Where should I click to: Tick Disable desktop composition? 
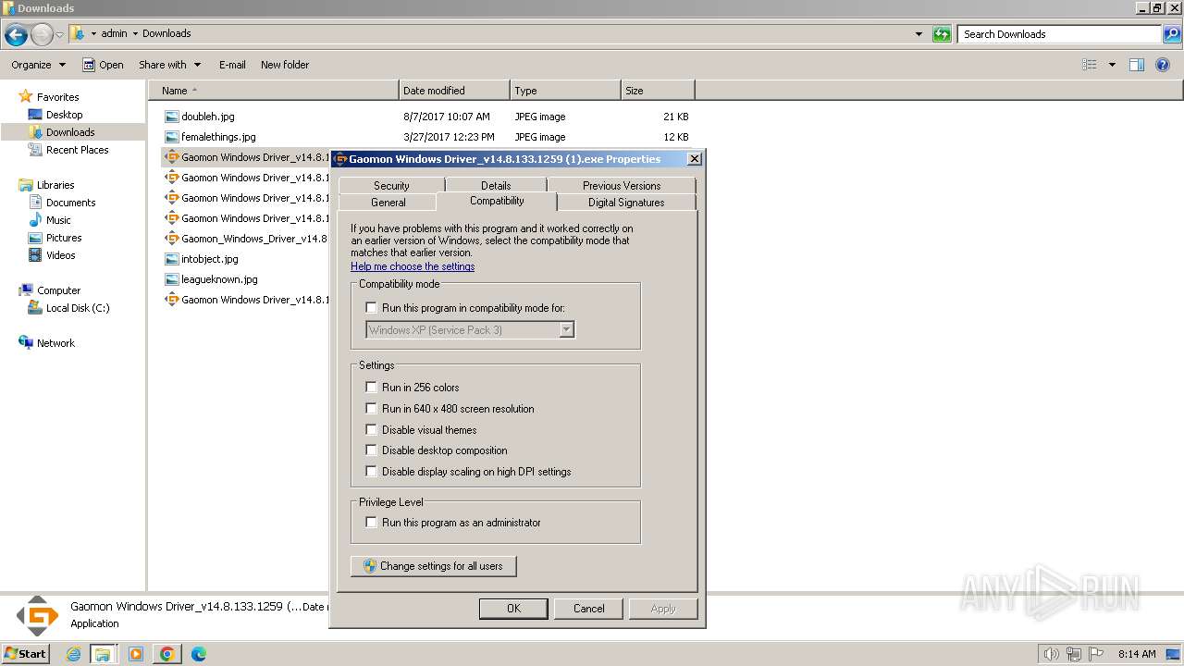pyautogui.click(x=372, y=450)
